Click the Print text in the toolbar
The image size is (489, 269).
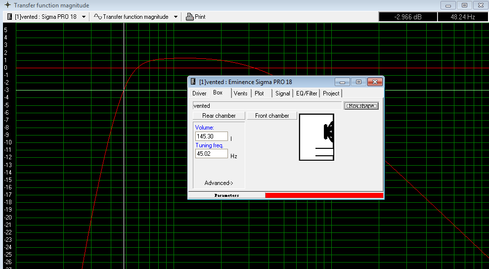click(x=200, y=17)
